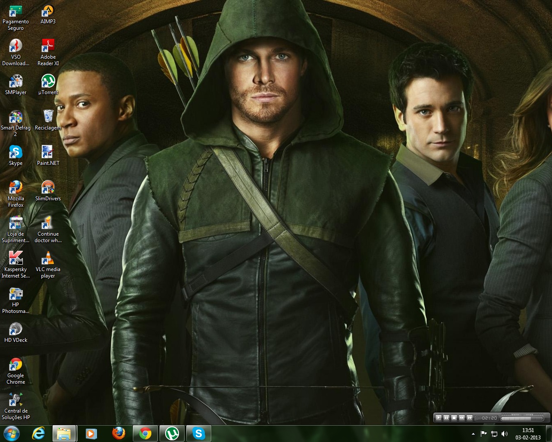Click rewind in the media player toolbar
This screenshot has width=552, height=442.
click(x=462, y=417)
